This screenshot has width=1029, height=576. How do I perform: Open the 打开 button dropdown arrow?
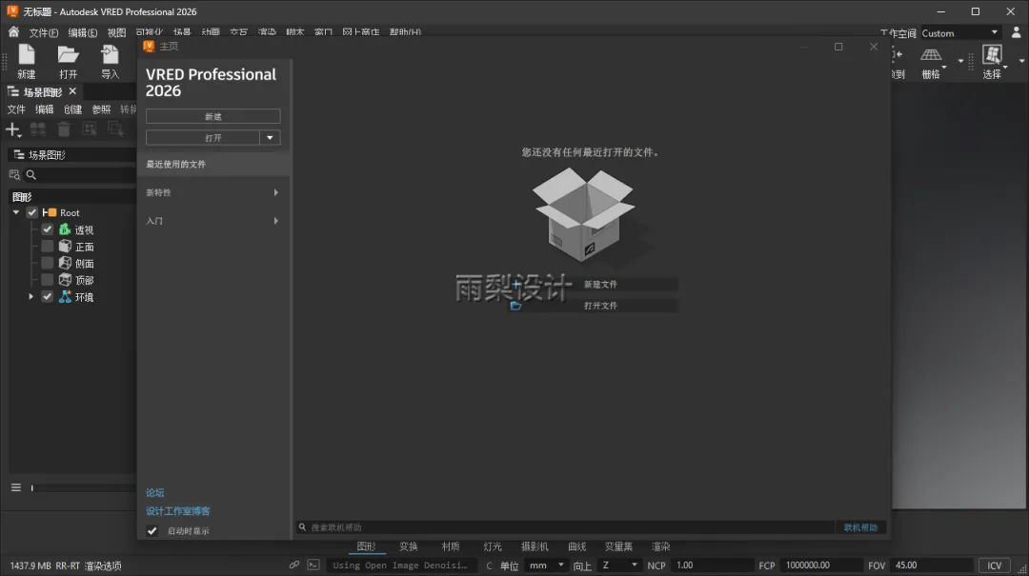tap(270, 138)
